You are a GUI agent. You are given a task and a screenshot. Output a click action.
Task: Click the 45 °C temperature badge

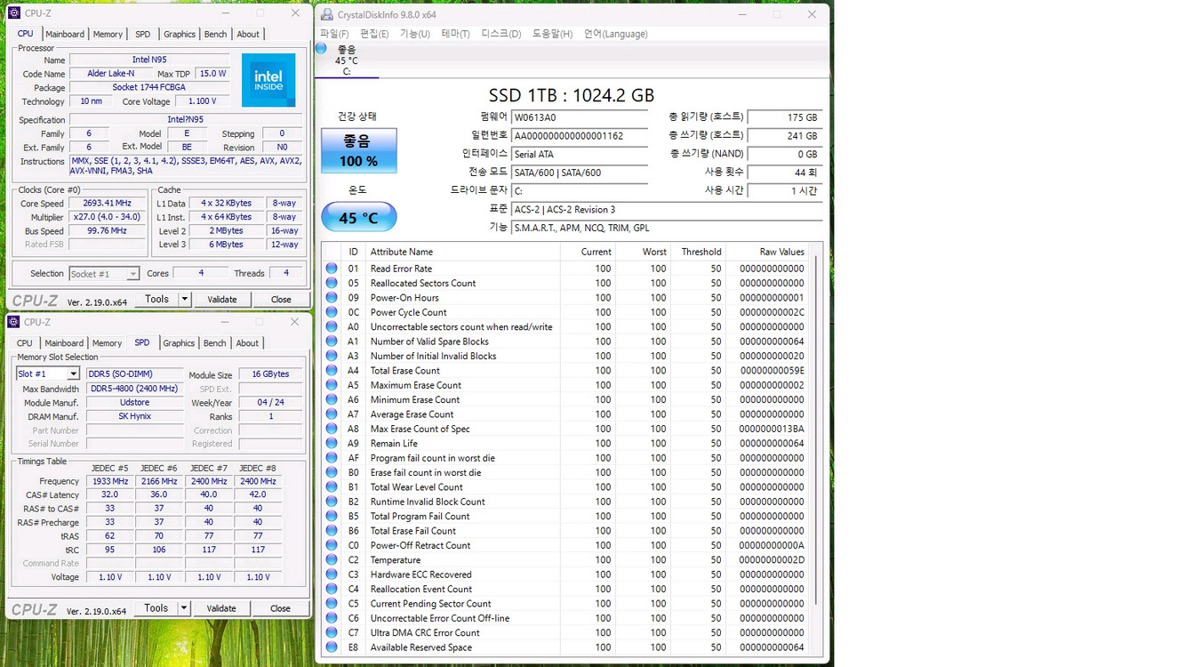(358, 217)
